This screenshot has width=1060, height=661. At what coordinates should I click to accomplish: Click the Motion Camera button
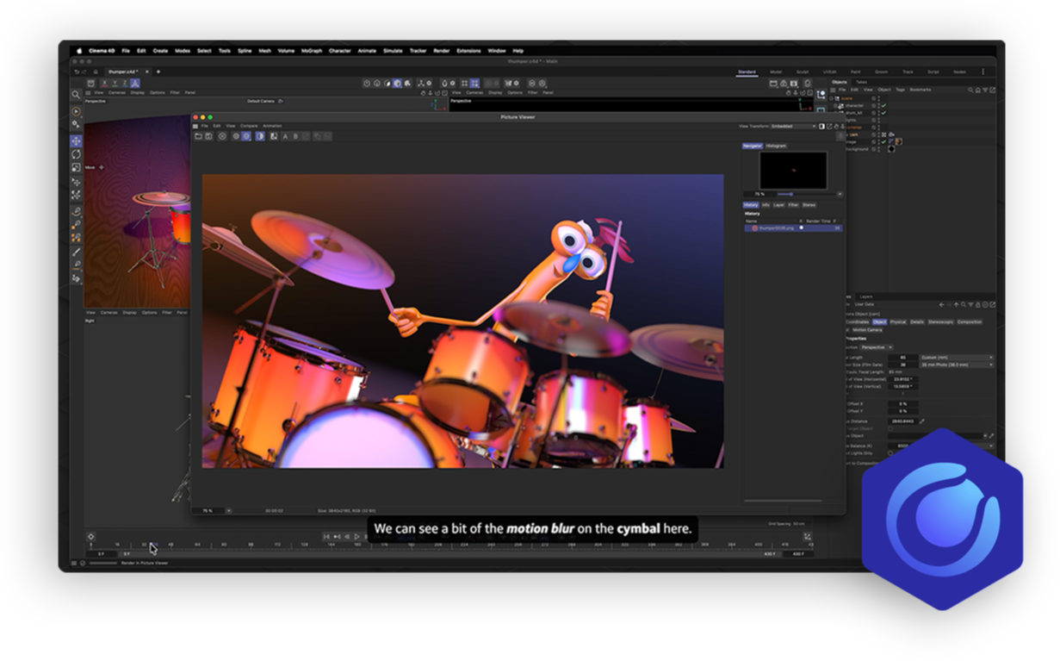click(x=866, y=329)
